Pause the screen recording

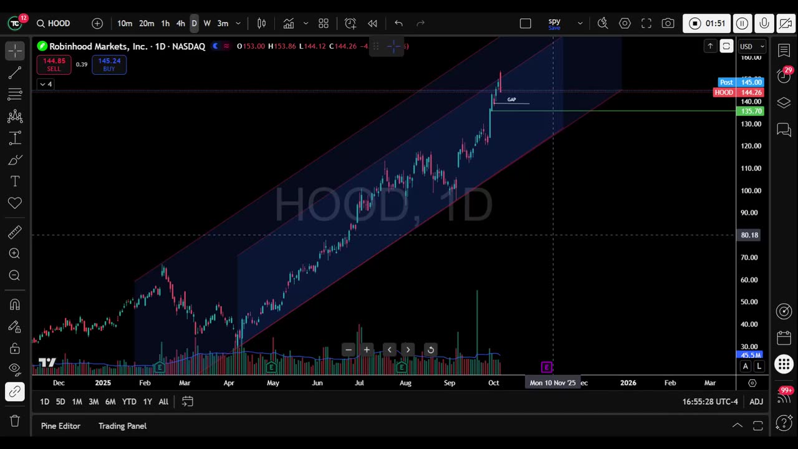coord(742,24)
